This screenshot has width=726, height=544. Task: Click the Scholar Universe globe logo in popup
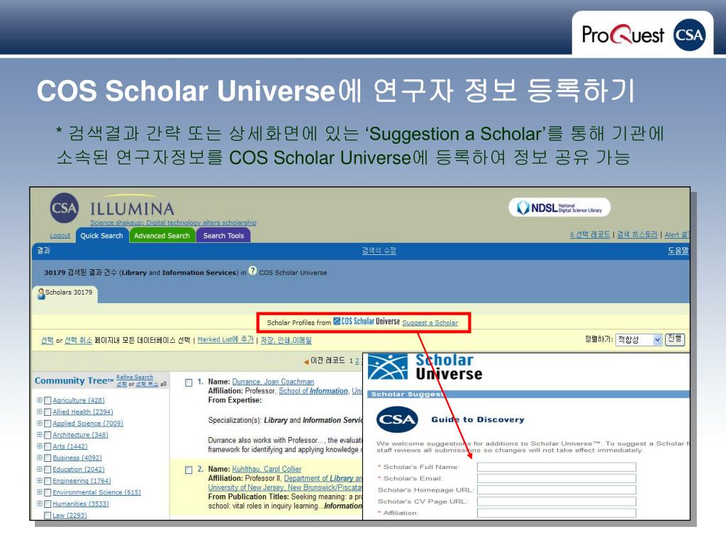pyautogui.click(x=388, y=367)
